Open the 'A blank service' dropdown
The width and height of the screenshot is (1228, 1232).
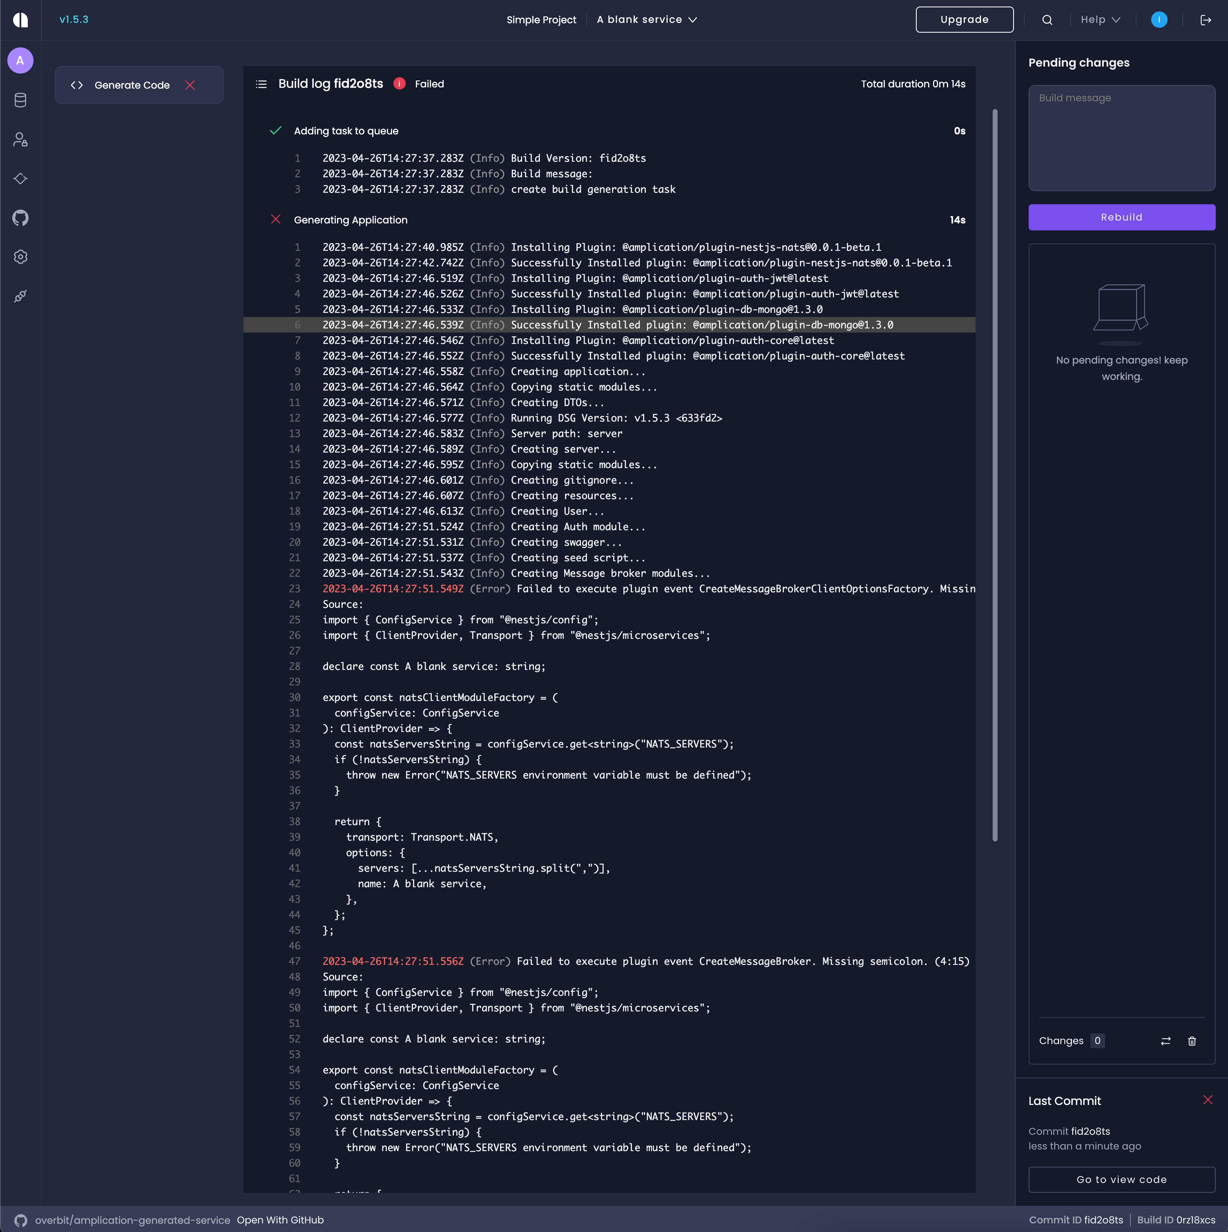(647, 20)
